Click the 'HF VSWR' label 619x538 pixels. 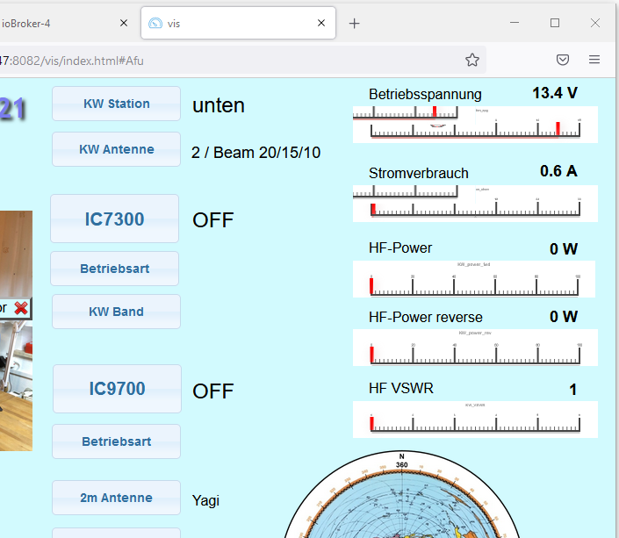(401, 389)
